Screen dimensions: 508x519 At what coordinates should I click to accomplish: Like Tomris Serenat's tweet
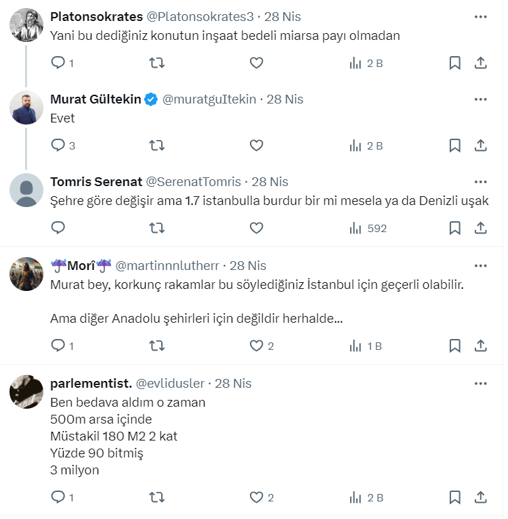tap(256, 228)
